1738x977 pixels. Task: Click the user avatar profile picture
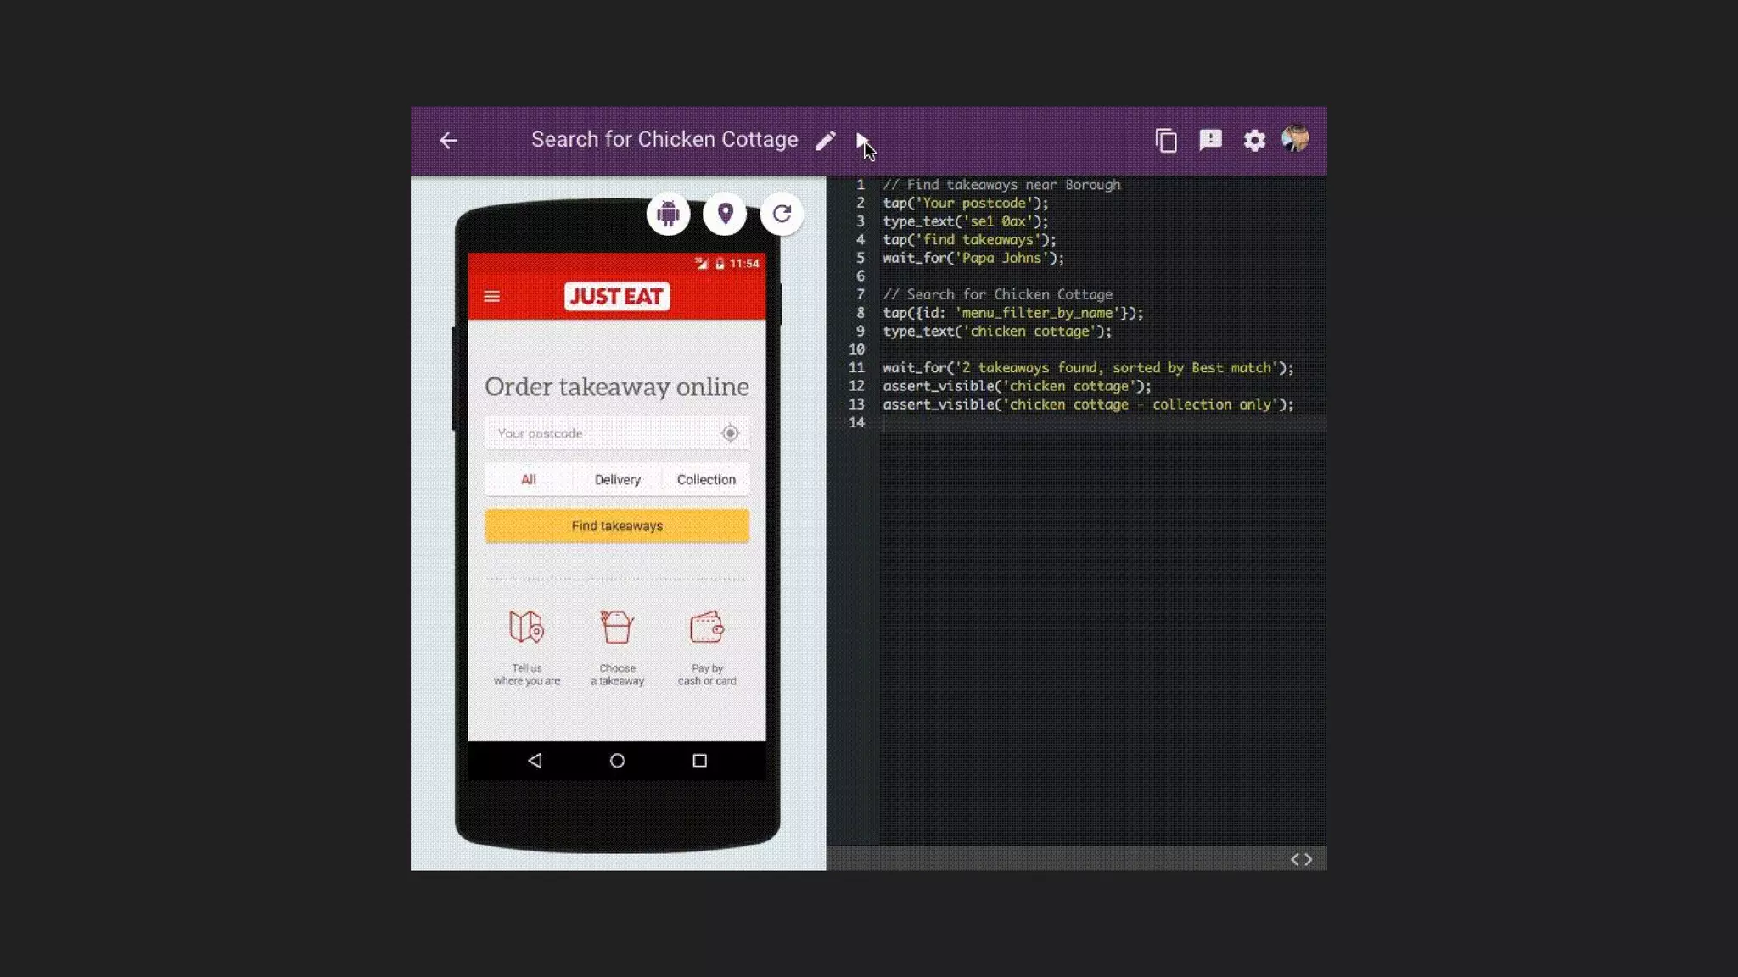click(1295, 139)
